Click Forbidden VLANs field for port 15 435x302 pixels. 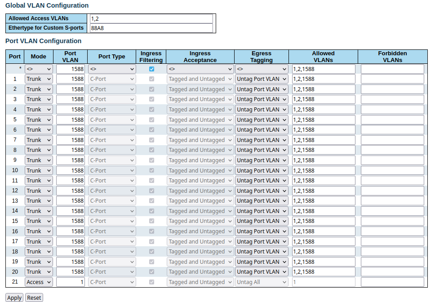click(x=392, y=221)
